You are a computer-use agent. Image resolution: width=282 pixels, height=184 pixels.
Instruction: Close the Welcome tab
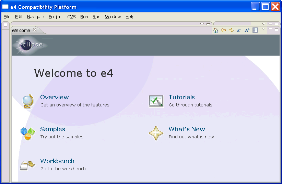click(x=35, y=30)
